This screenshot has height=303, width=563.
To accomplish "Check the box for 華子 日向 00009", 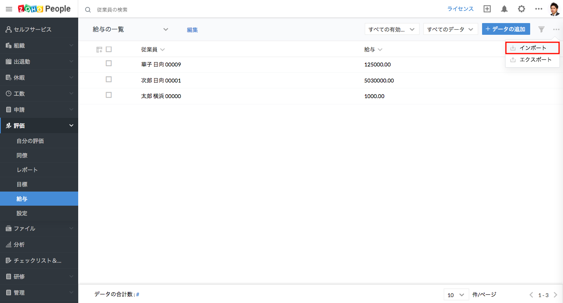I will tap(109, 63).
